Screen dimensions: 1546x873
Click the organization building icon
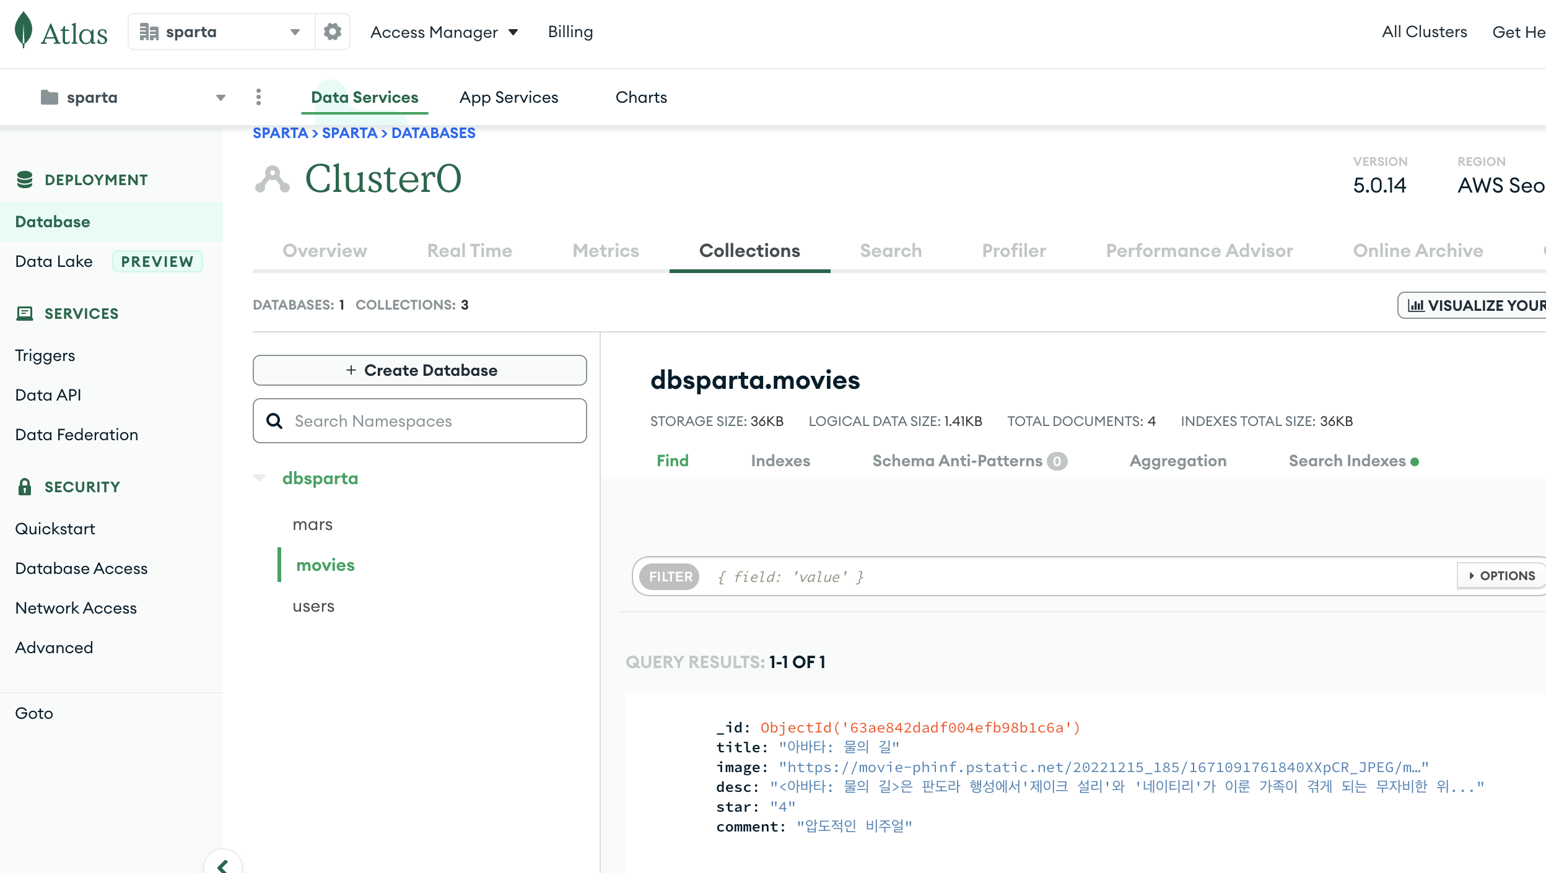coord(149,32)
